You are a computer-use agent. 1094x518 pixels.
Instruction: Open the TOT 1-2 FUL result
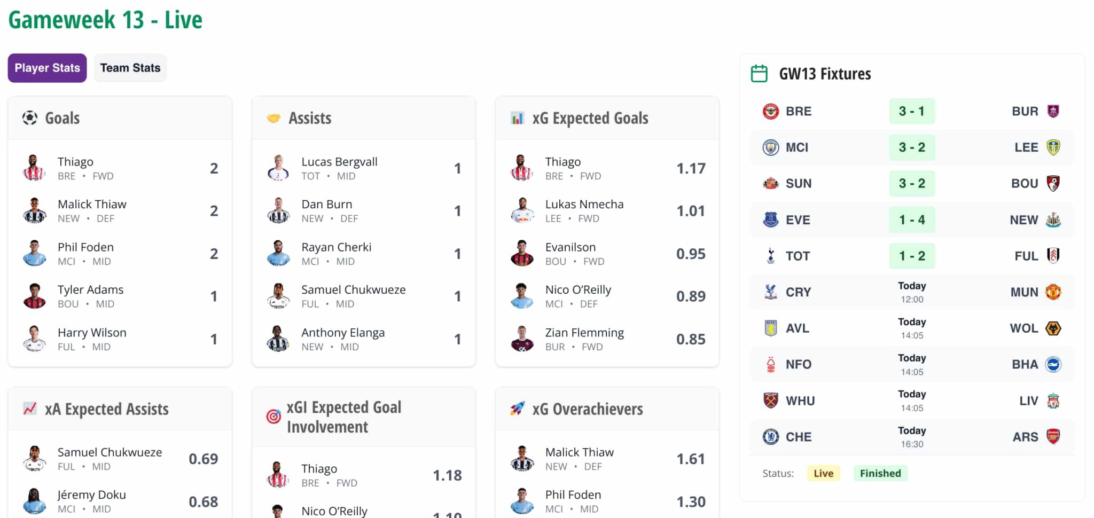[x=911, y=256]
